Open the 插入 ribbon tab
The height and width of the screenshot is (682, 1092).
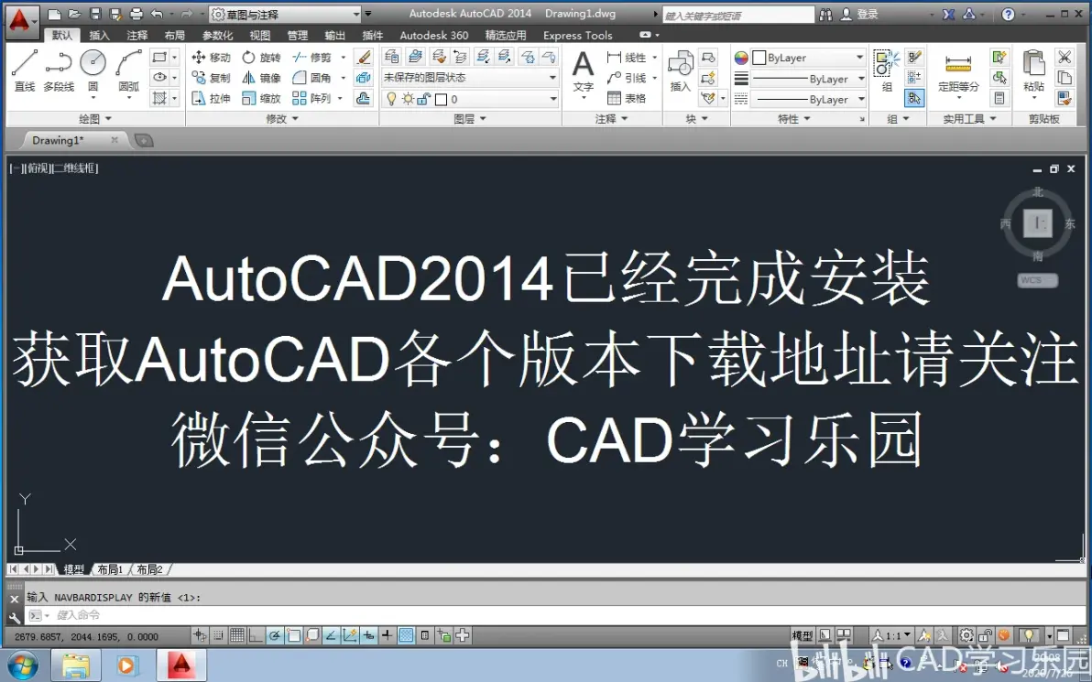coord(100,36)
